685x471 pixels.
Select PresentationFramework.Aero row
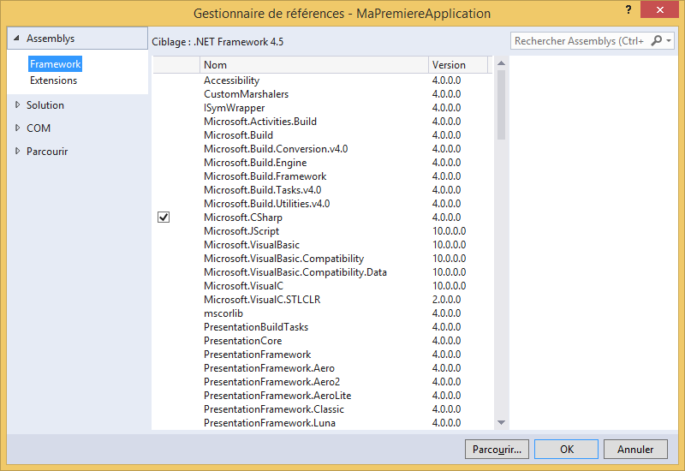click(x=323, y=368)
